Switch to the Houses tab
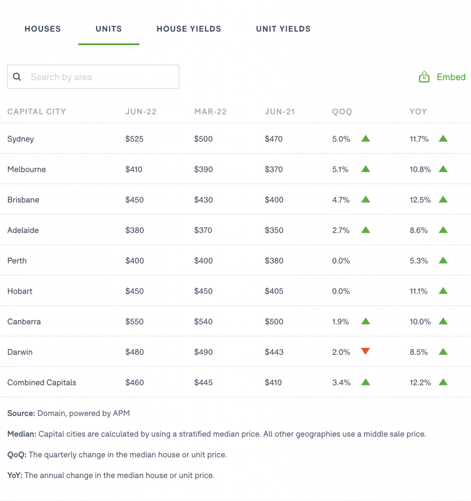This screenshot has height=501, width=471. [x=43, y=29]
